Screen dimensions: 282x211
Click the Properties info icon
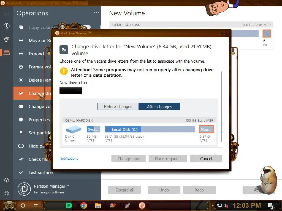coord(21,120)
